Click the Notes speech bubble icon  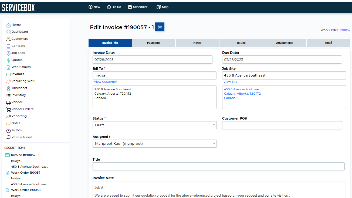click(8, 124)
